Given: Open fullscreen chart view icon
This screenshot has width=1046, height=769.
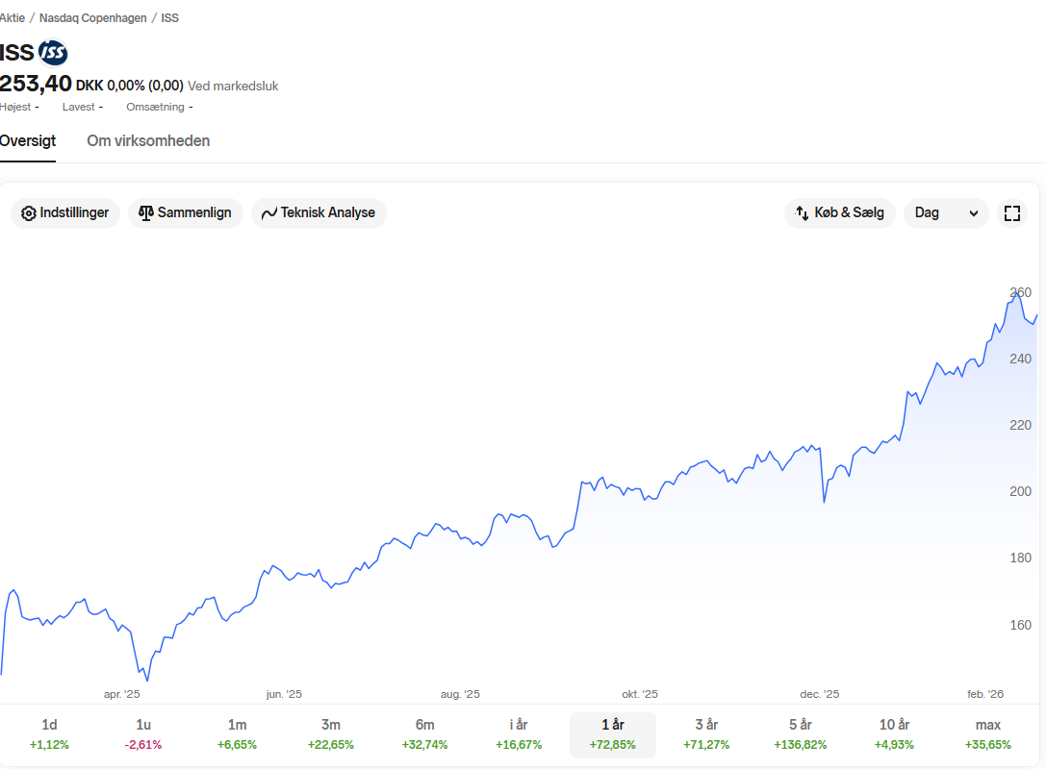Looking at the screenshot, I should click(x=1012, y=213).
